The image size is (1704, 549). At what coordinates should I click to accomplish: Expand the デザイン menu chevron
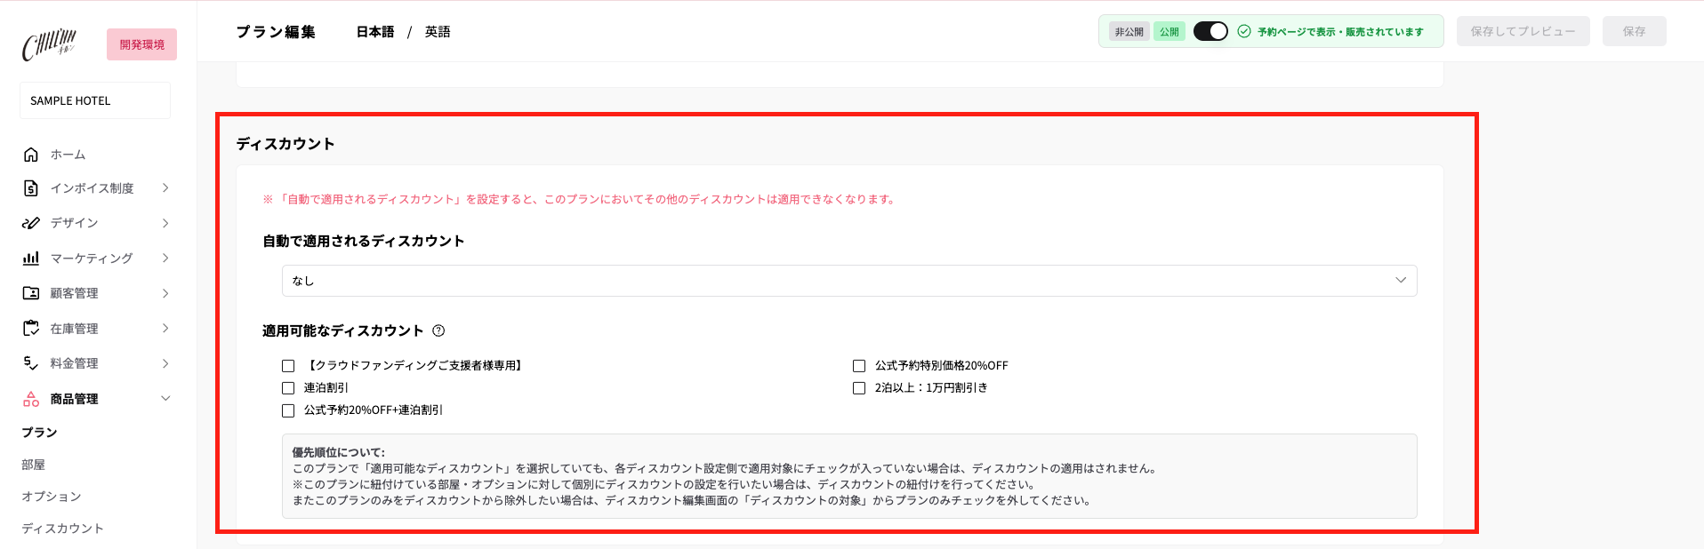point(165,223)
